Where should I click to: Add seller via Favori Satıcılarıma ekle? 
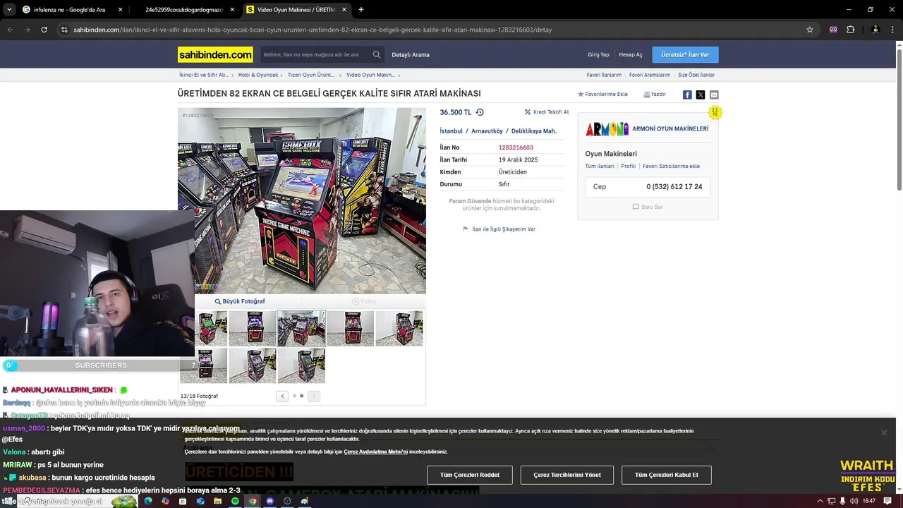click(671, 167)
